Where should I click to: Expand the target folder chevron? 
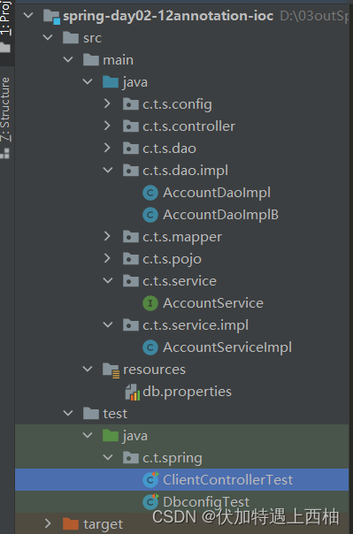(x=48, y=523)
